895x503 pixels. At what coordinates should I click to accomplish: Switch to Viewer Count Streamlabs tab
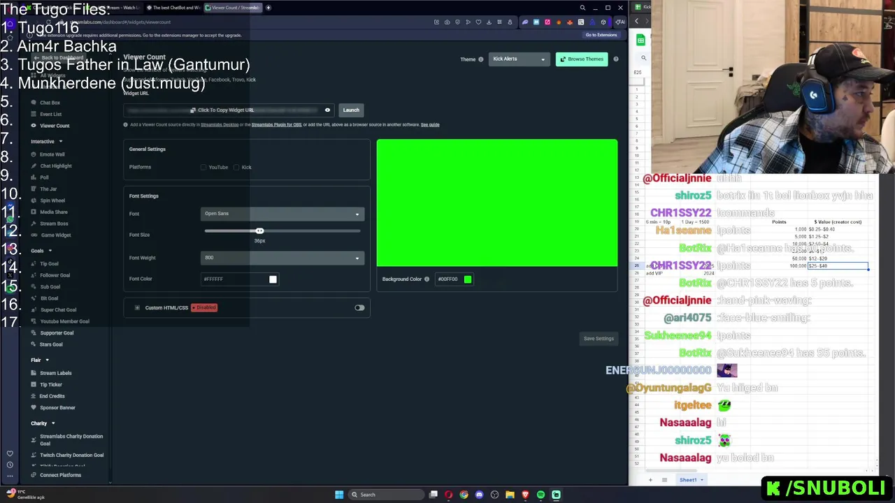click(233, 8)
